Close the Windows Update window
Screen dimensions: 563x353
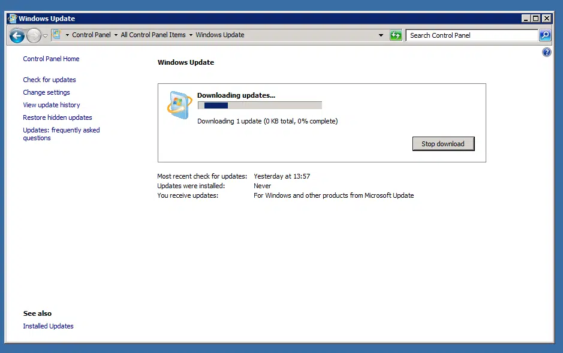[546, 19]
